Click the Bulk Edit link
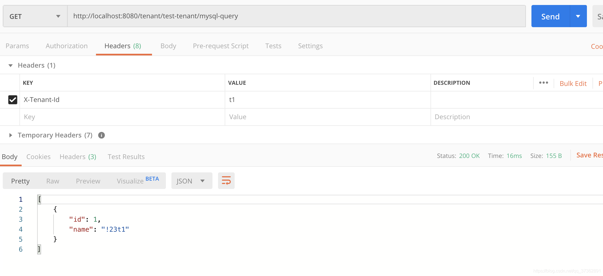This screenshot has width=603, height=276. (573, 83)
